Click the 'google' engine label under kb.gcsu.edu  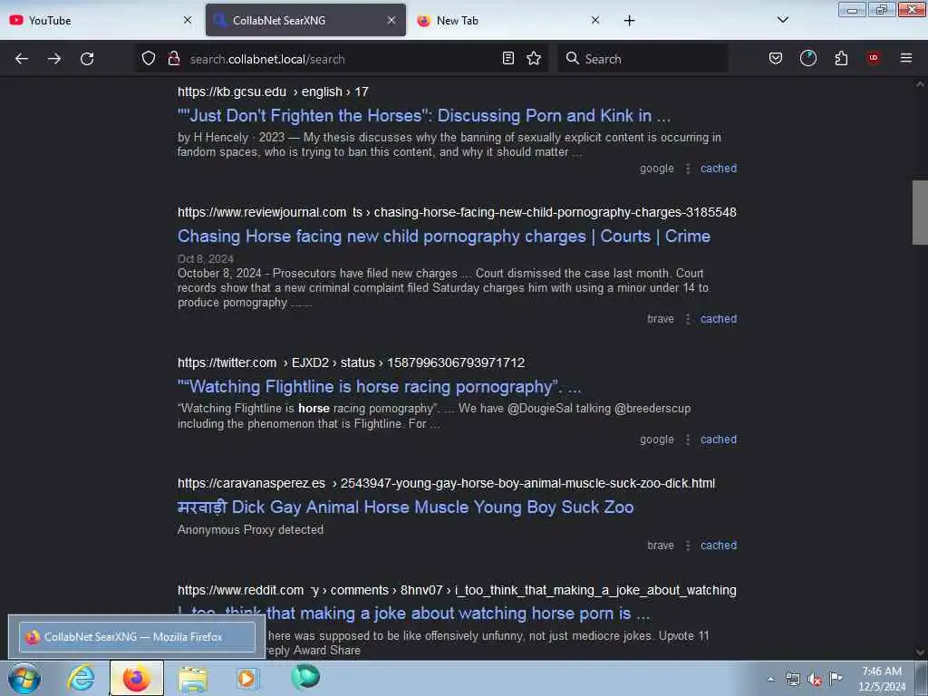[x=656, y=168]
